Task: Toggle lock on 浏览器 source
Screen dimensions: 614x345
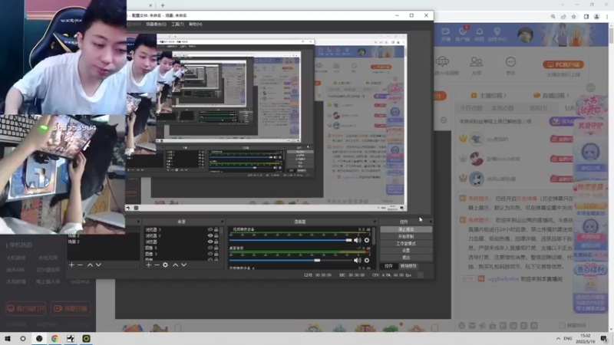Action: coord(216,242)
